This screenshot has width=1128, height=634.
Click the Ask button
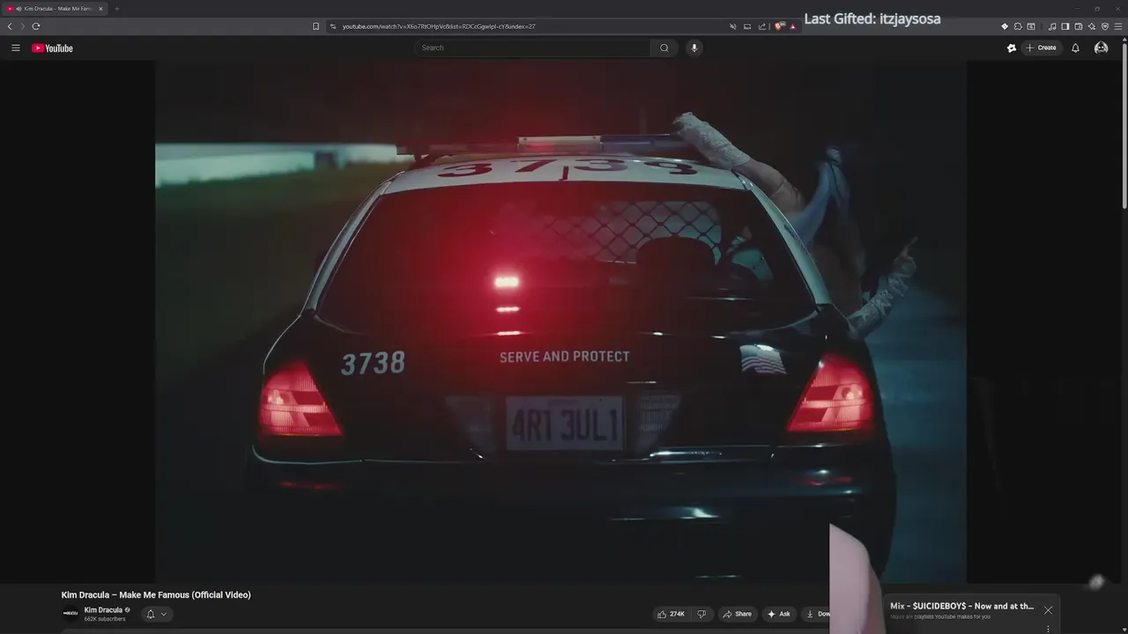(x=779, y=614)
